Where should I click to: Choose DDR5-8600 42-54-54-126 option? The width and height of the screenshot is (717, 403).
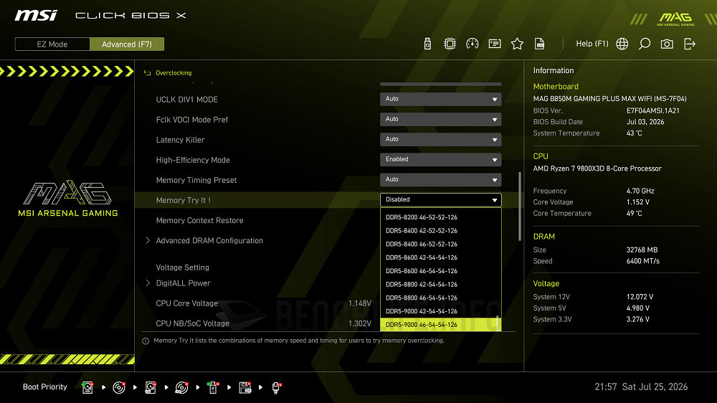click(440, 257)
